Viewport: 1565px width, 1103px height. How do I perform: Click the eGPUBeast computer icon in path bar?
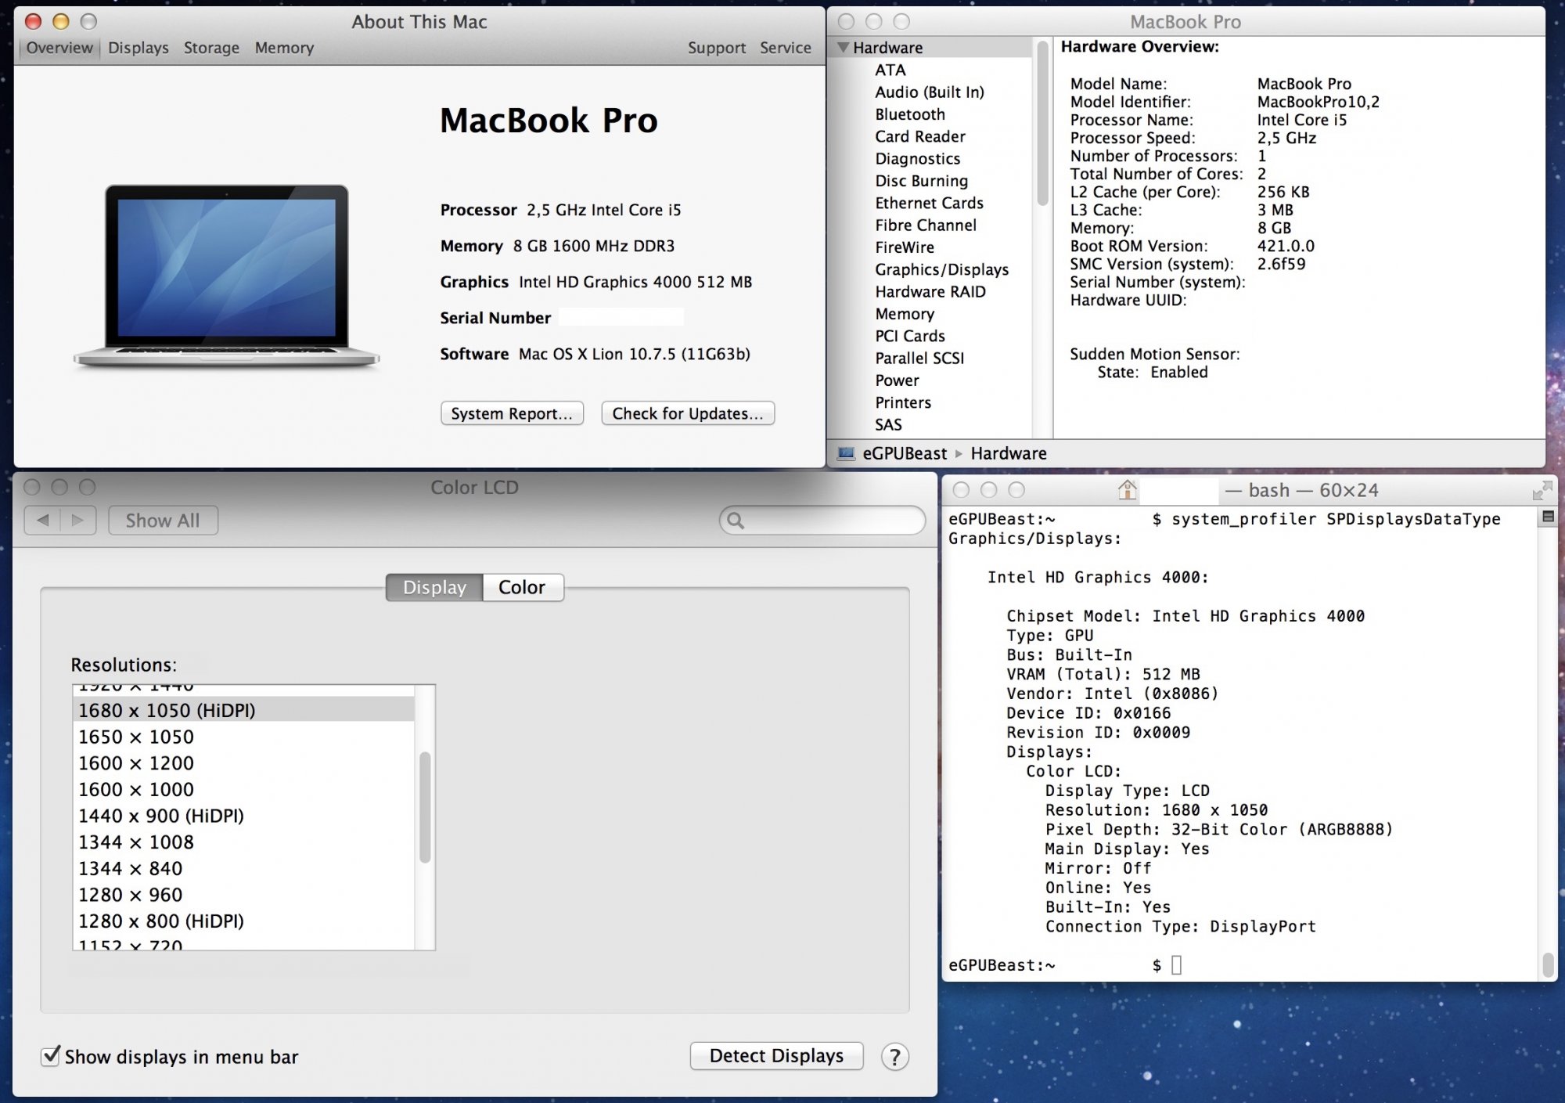point(846,453)
